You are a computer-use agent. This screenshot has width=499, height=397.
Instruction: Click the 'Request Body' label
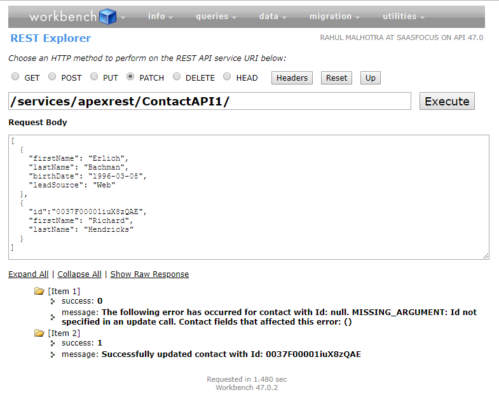tap(38, 123)
